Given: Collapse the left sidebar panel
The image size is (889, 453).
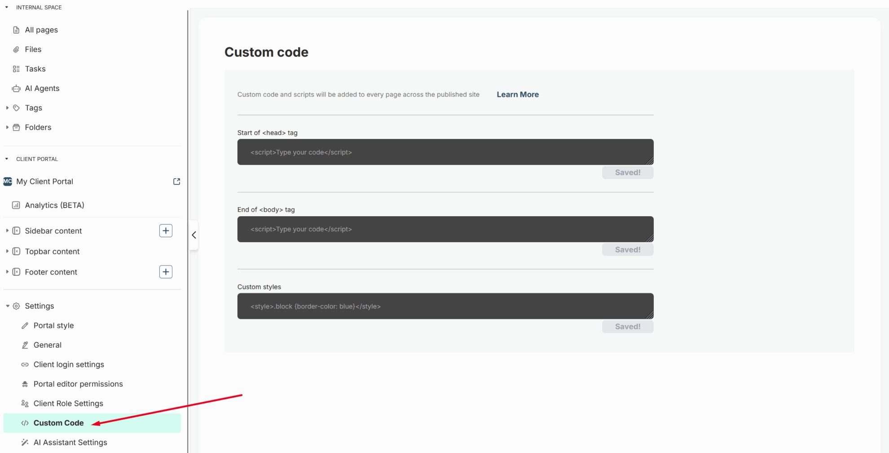Looking at the screenshot, I should click(194, 235).
